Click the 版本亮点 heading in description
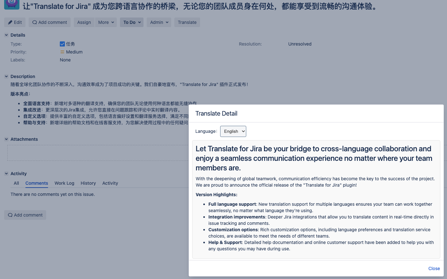 click(20, 94)
